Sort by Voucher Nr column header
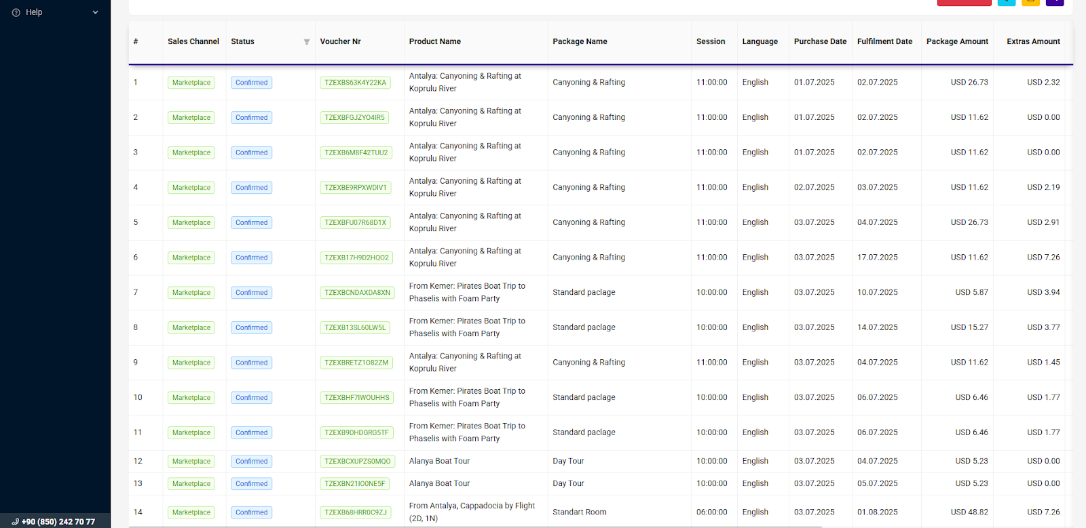This screenshot has height=528, width=1086. click(x=340, y=41)
